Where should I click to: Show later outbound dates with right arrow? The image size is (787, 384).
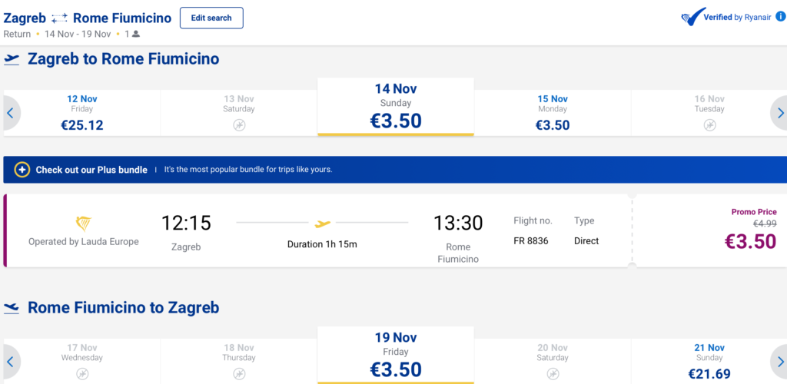(x=779, y=113)
